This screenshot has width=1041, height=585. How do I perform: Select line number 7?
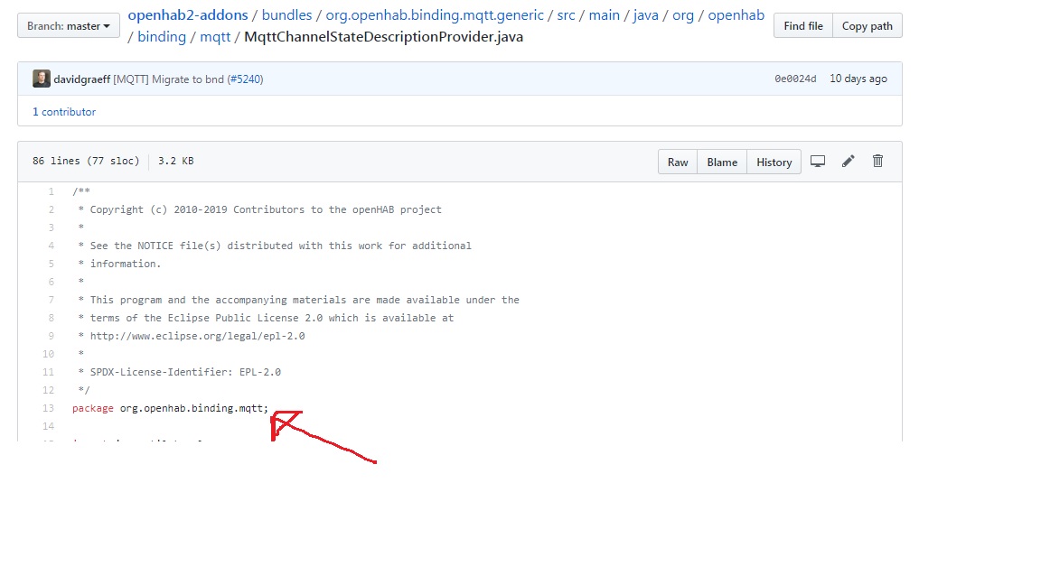tap(52, 300)
